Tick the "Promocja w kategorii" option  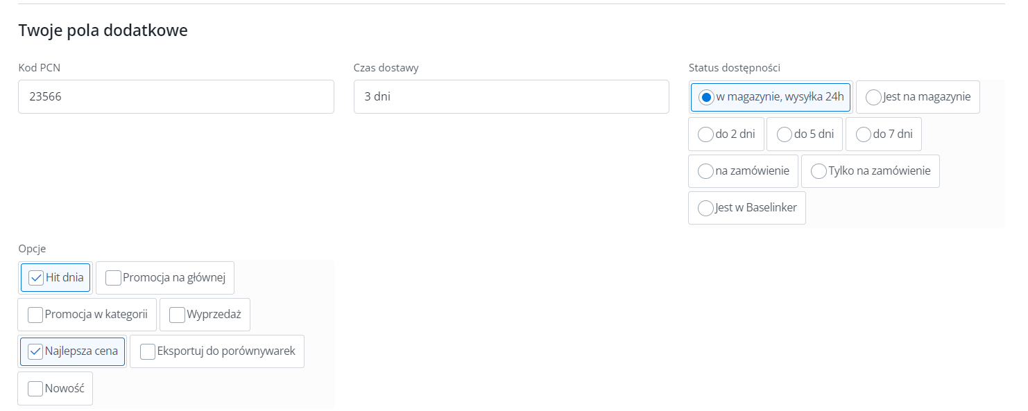(35, 315)
